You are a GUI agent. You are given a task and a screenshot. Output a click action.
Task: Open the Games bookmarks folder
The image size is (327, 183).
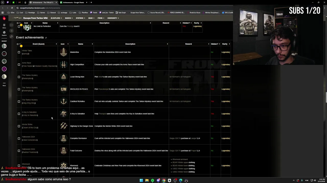point(41,12)
